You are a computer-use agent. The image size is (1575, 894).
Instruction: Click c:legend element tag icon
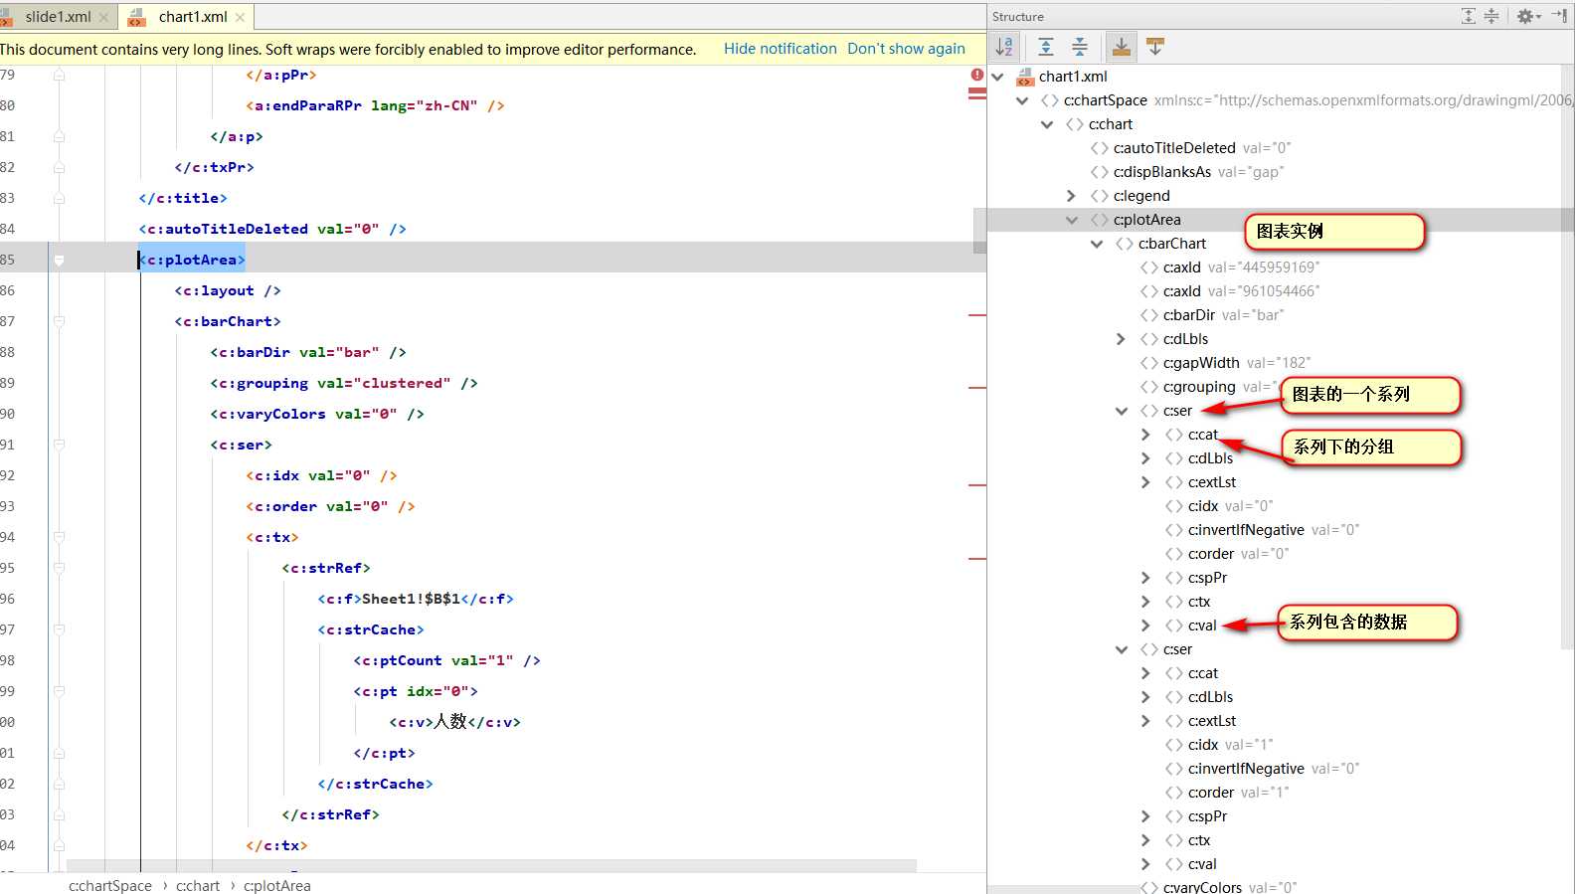[x=1099, y=196]
